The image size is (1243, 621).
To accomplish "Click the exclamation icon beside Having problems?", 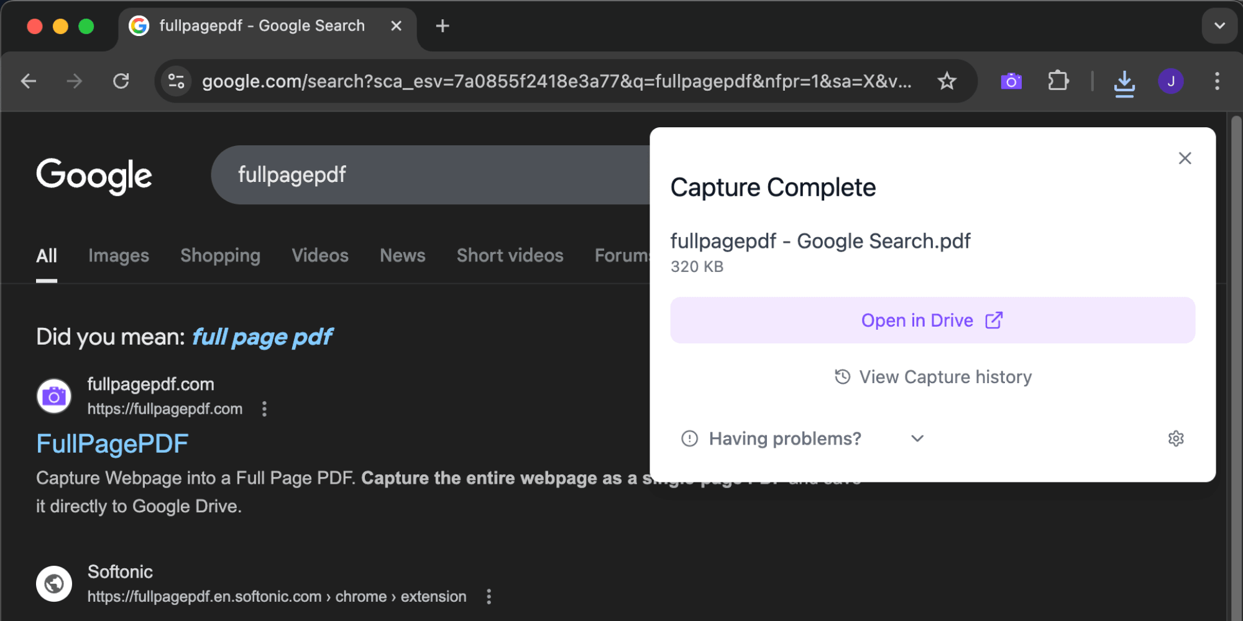I will coord(690,439).
